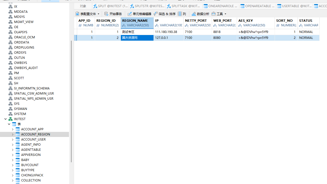327x184 pixels.
Task: Click the WJTEST schema icon in tree
Action: pyautogui.click(x=10, y=119)
